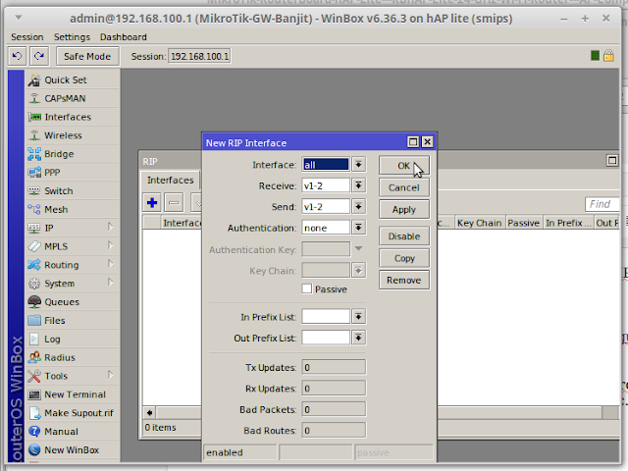This screenshot has width=628, height=471.
Task: Expand Tools submenu arrow
Action: (x=111, y=375)
